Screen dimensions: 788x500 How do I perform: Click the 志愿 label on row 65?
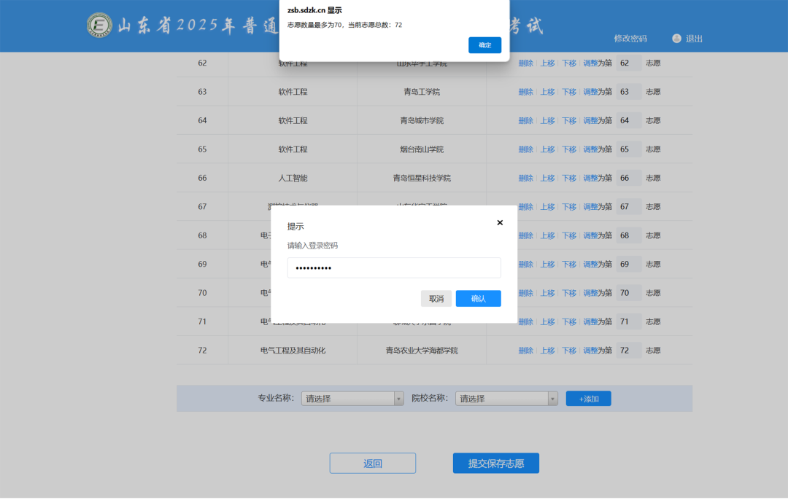(x=652, y=149)
